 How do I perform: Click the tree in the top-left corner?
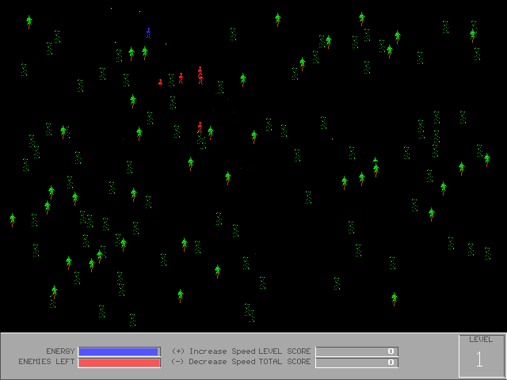point(29,21)
